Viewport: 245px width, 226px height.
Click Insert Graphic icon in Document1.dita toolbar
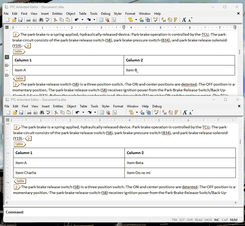[107, 20]
